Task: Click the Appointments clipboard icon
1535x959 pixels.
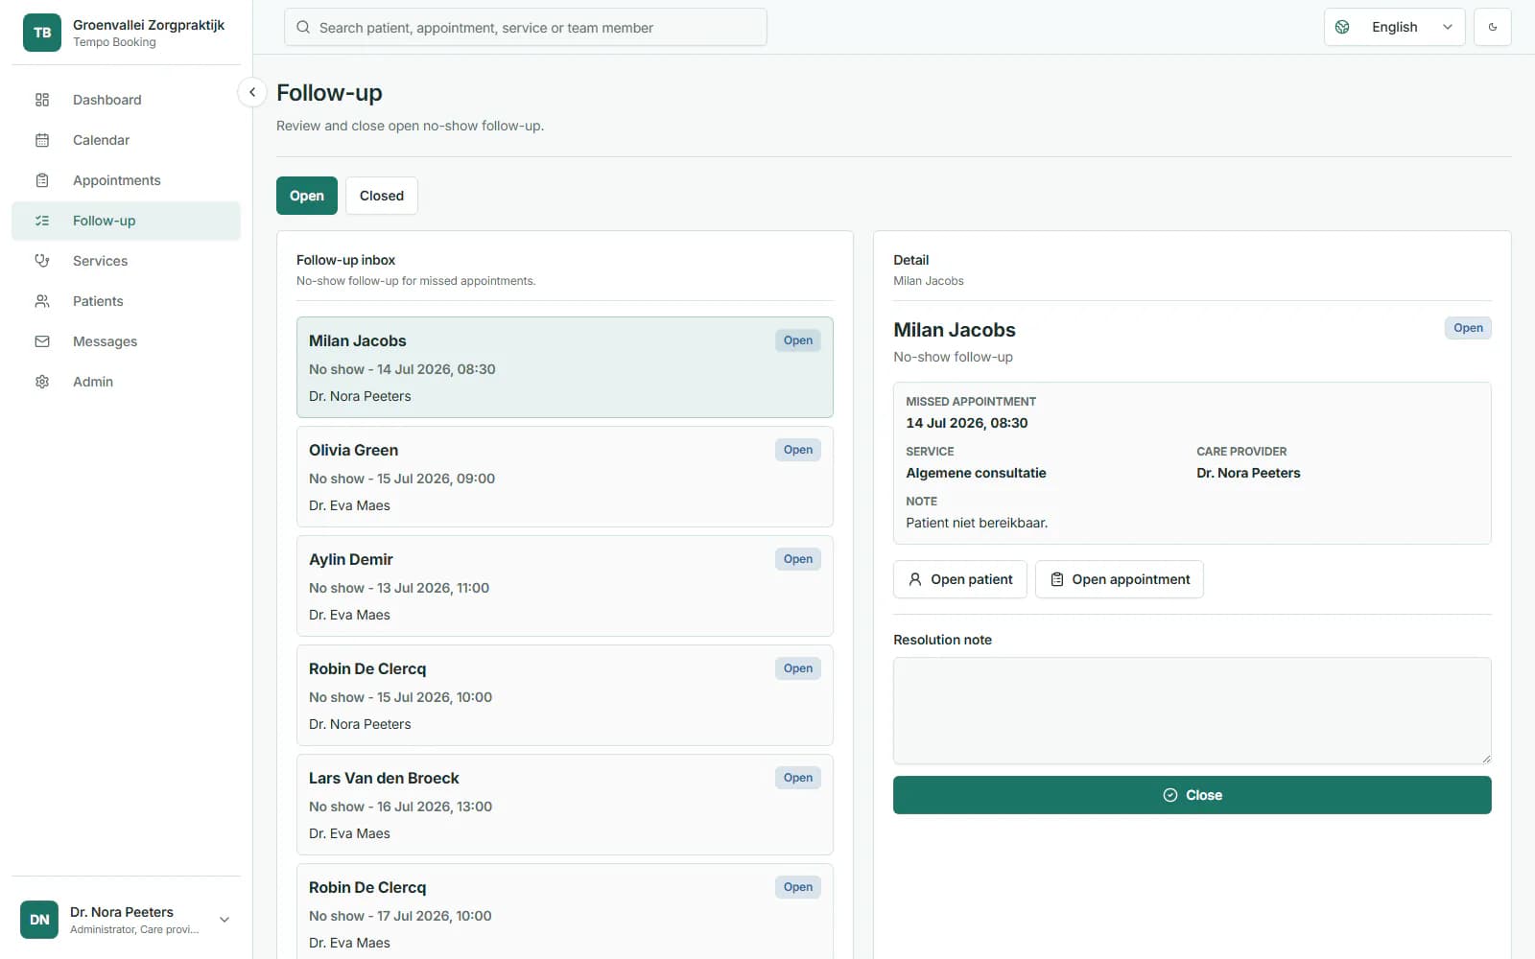Action: [x=42, y=180]
